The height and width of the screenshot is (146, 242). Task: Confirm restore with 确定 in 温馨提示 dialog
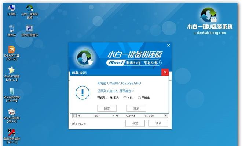click(107, 108)
